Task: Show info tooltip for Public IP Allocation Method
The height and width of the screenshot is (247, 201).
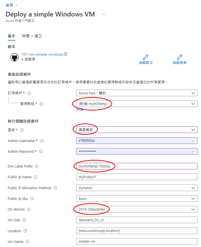Action: point(55,188)
